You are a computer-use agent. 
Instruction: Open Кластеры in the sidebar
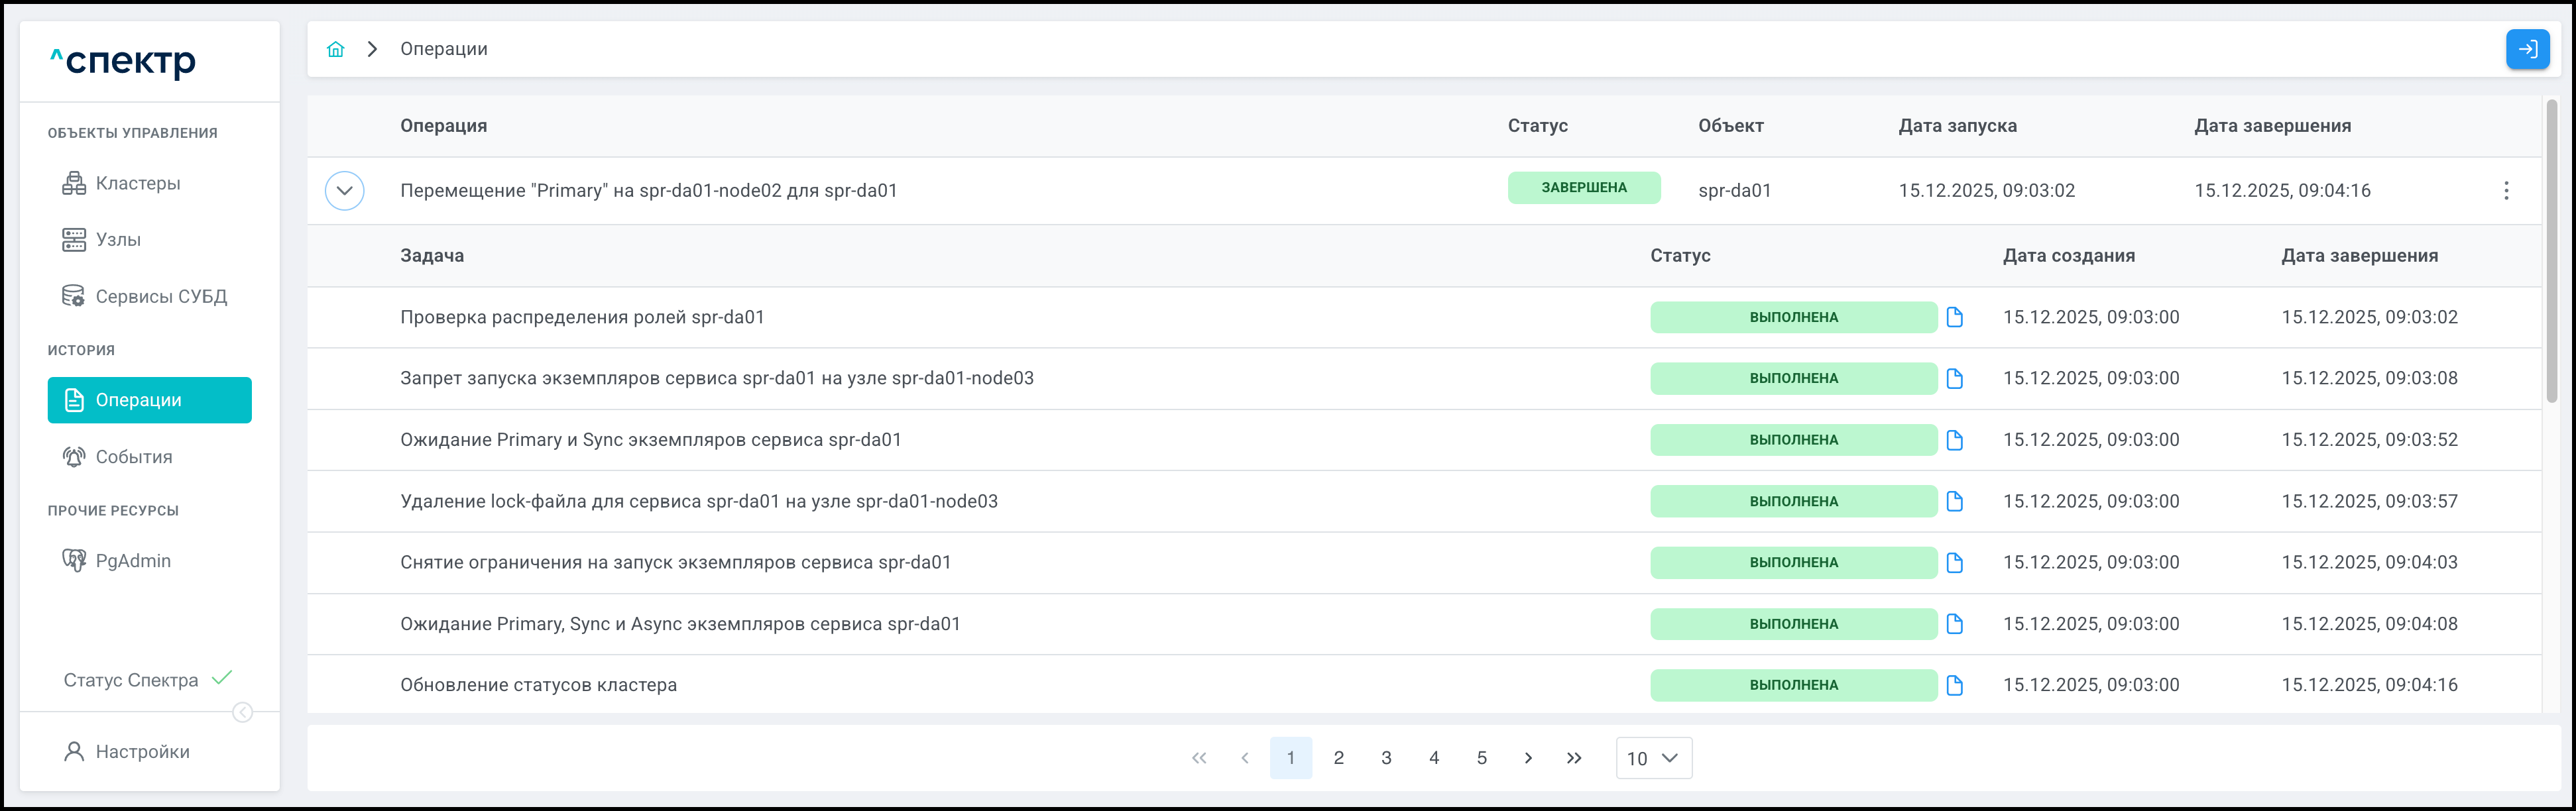tap(138, 183)
